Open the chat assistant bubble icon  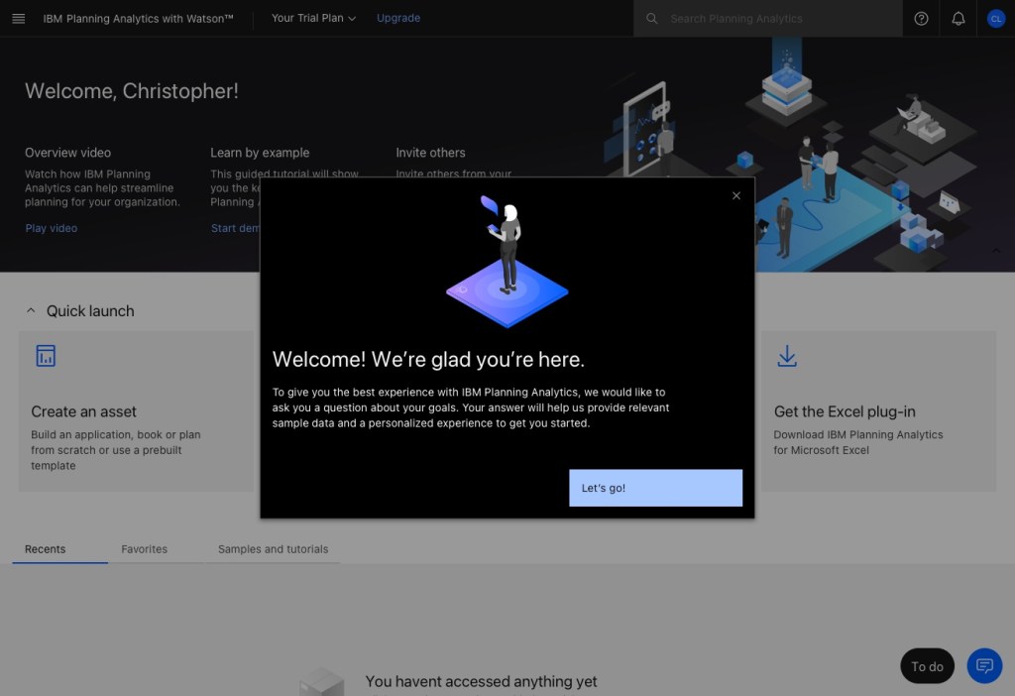[984, 666]
